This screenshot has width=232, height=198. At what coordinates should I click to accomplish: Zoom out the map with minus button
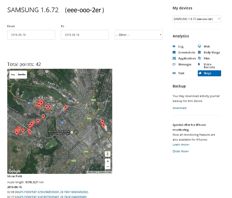tap(108, 167)
